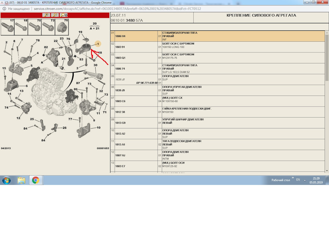This screenshot has height=236, width=329.
Task: Select bolt thumbnail number 17
Action: click(x=7, y=27)
